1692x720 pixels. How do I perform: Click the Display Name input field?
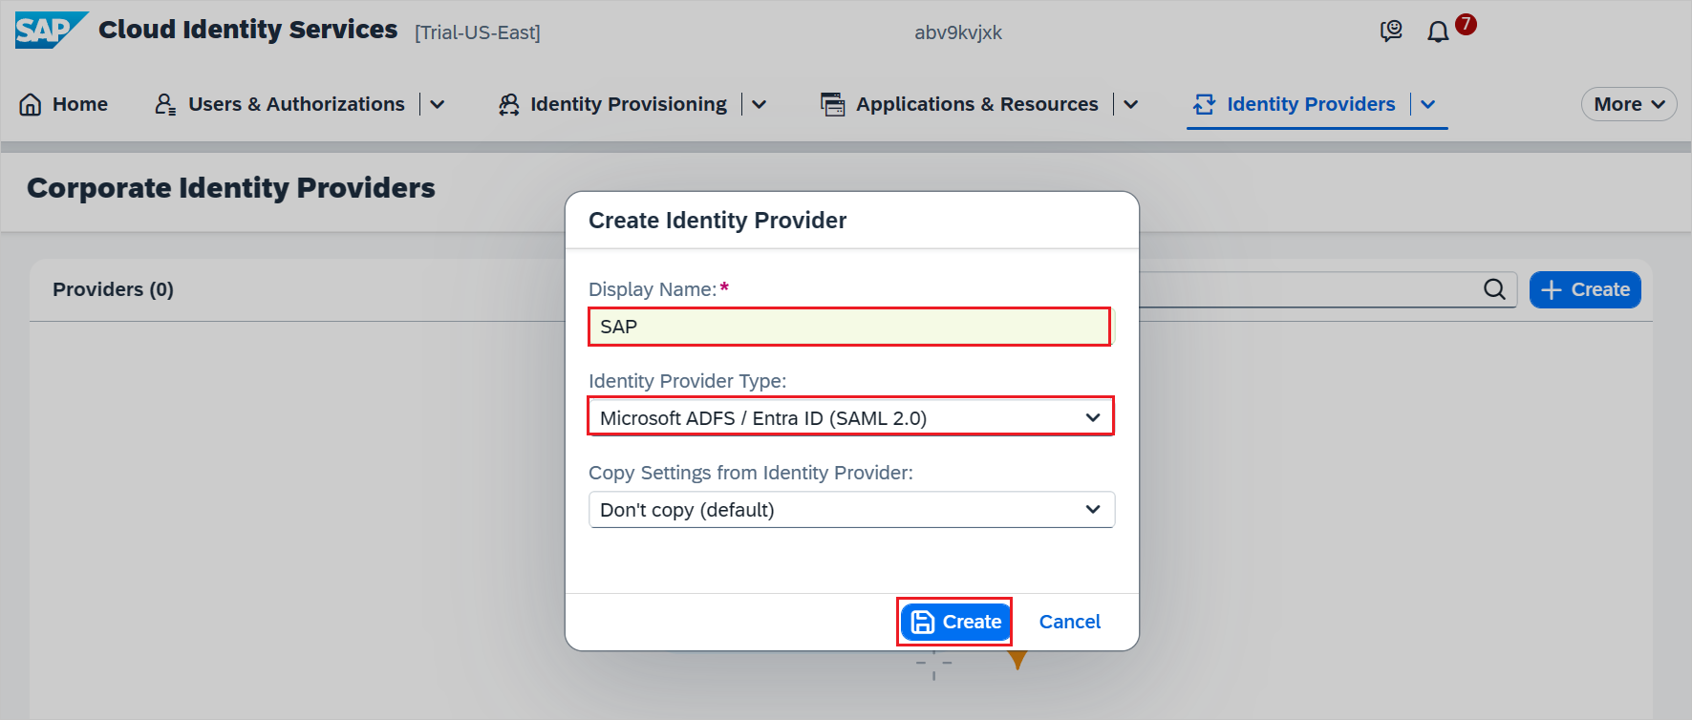pyautogui.click(x=849, y=326)
